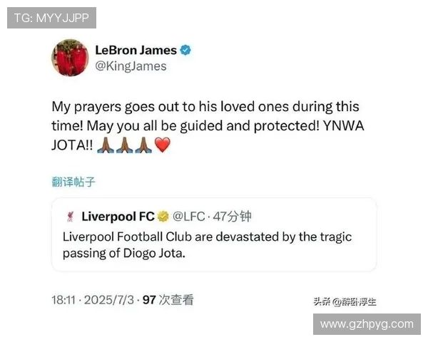
Task: Click the 47分钟 timestamp on the quoted post
Action: point(232,217)
